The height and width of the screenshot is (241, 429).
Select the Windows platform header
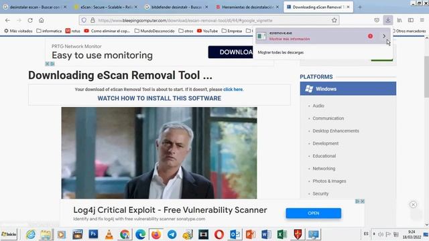348,88
